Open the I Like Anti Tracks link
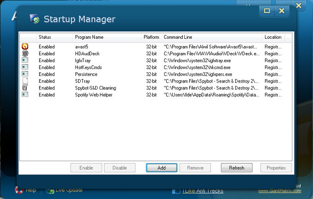Viewport: 313px width, 199px height. click(x=203, y=191)
